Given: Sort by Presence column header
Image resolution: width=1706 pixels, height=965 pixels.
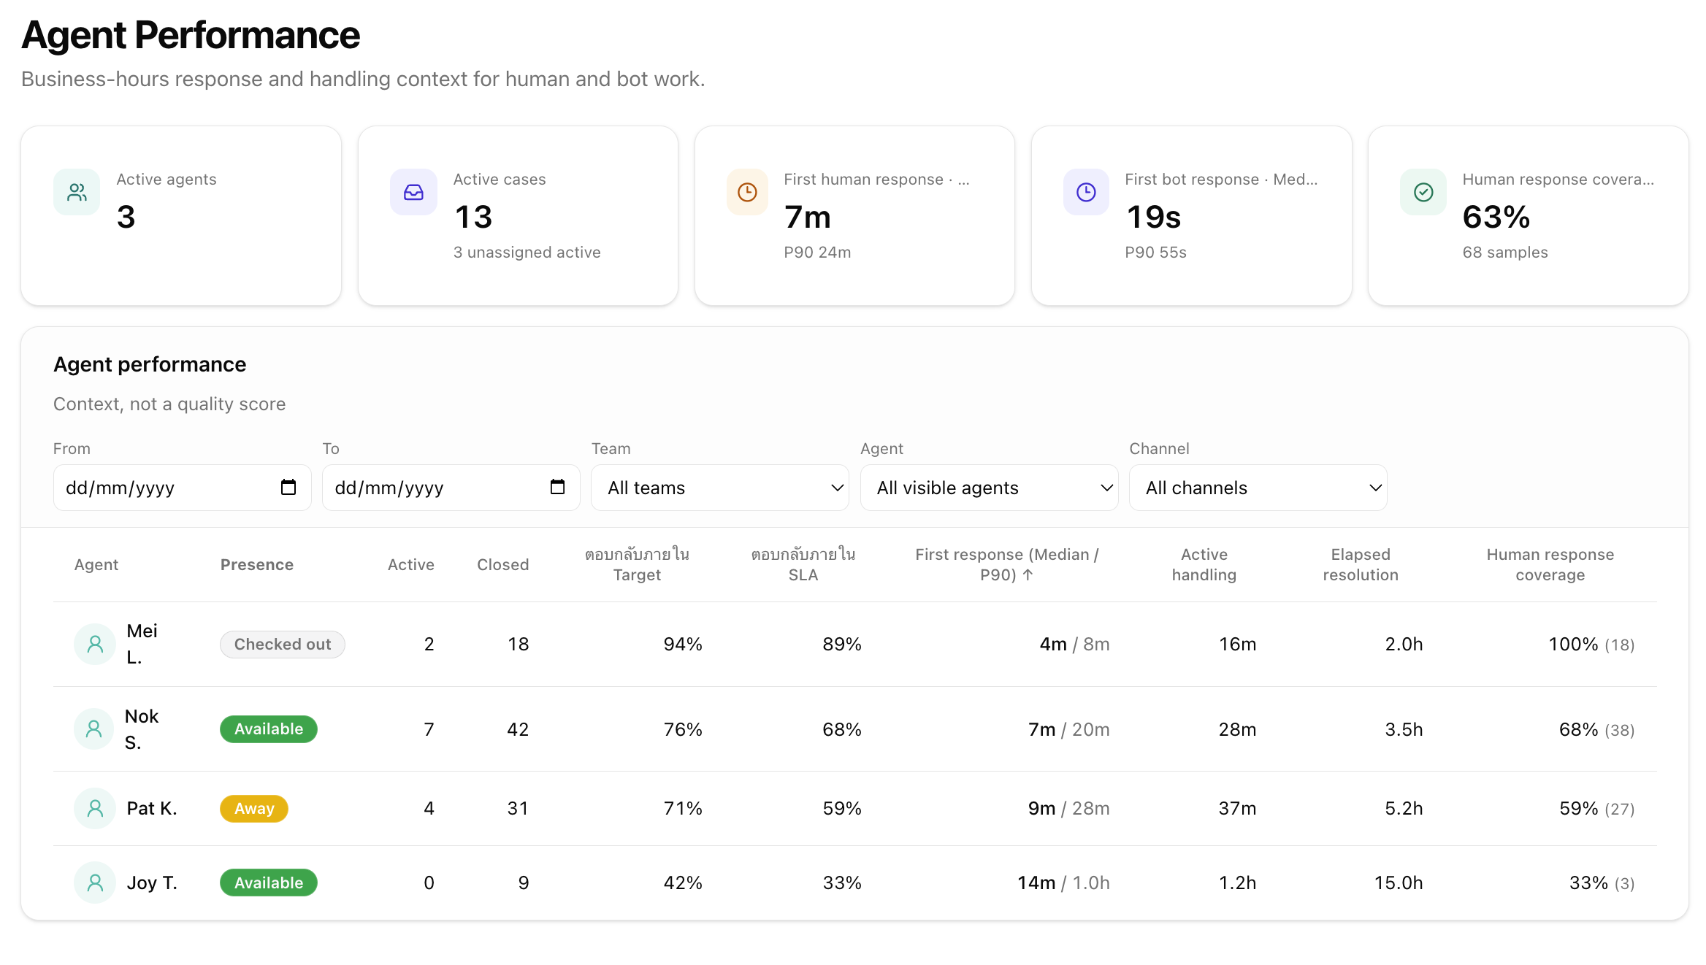Looking at the screenshot, I should pyautogui.click(x=257, y=564).
